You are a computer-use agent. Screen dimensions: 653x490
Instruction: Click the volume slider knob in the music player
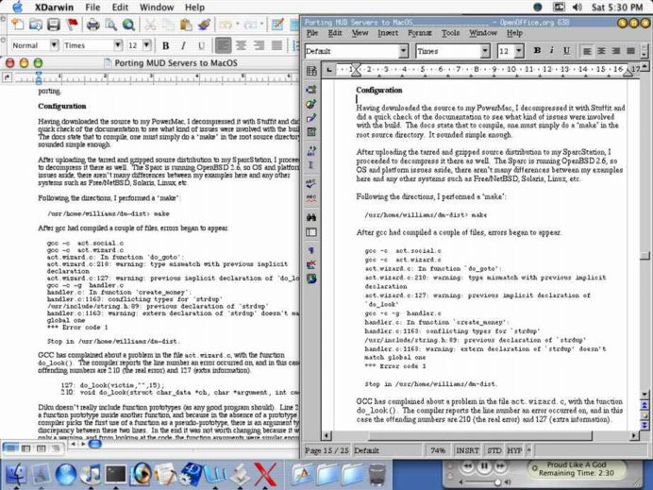(497, 482)
